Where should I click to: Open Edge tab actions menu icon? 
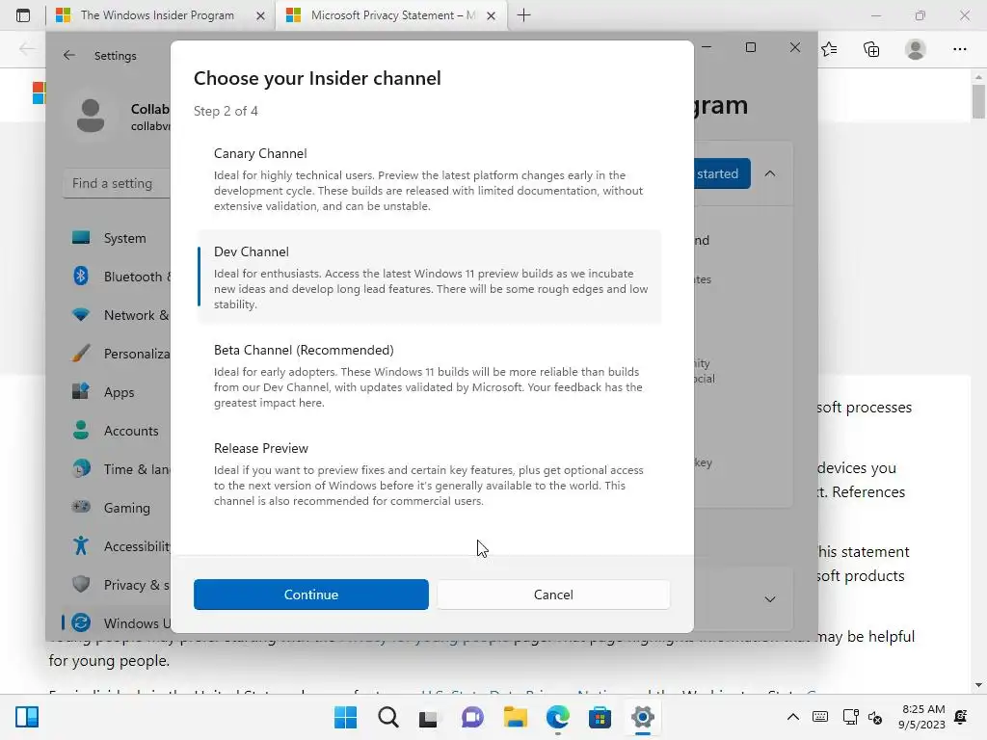point(23,15)
